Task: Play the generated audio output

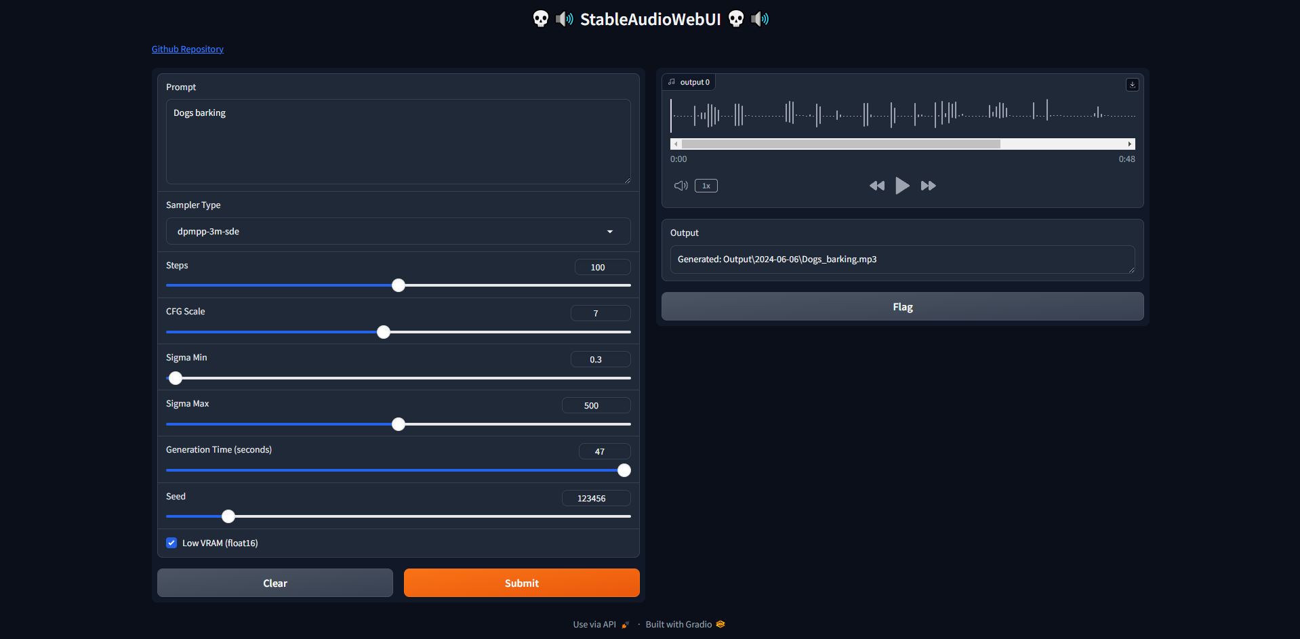Action: click(x=902, y=186)
